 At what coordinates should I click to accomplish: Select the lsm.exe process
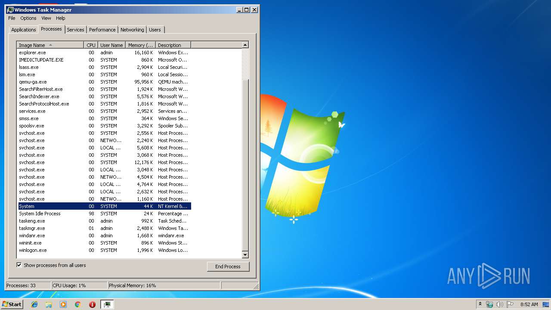pyautogui.click(x=104, y=74)
